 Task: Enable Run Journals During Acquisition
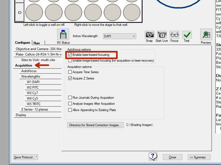click(x=70, y=97)
